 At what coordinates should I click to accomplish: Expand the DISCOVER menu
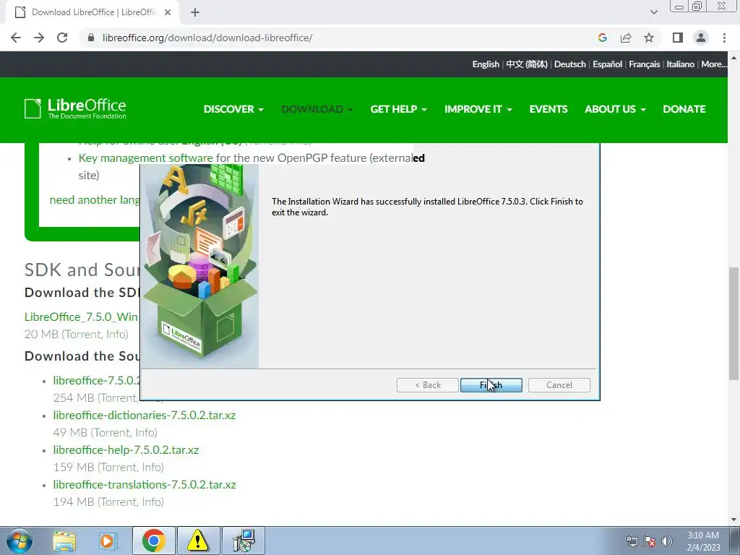pyautogui.click(x=233, y=109)
